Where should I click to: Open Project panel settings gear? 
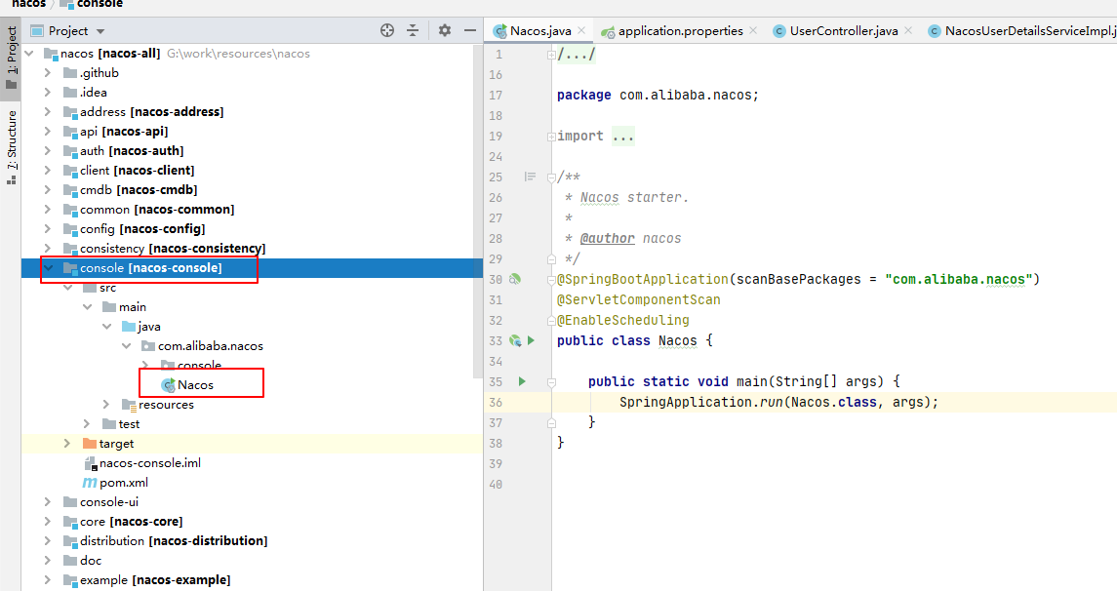point(445,30)
